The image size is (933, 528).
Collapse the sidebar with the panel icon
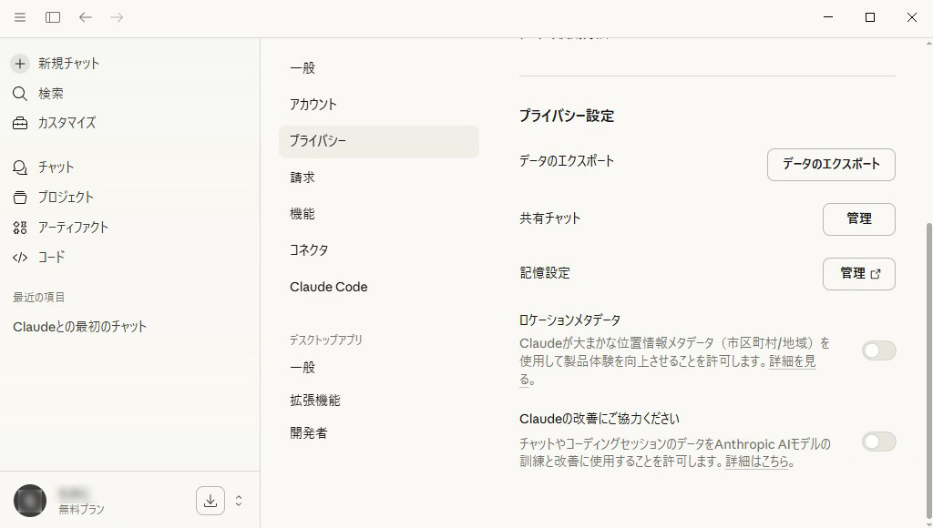52,16
